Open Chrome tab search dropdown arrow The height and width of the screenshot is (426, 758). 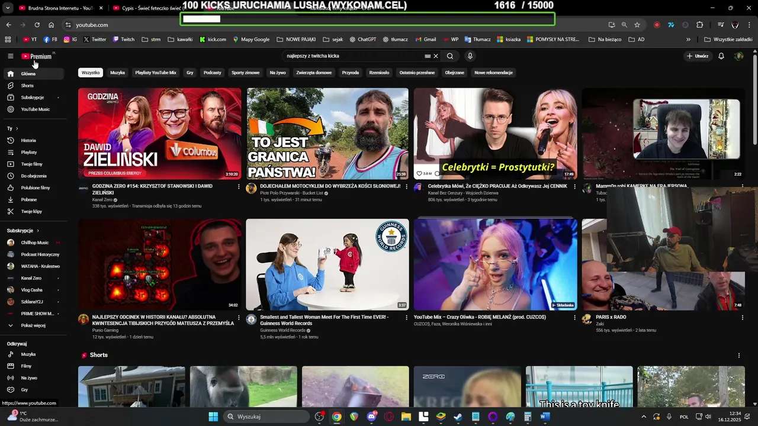pos(8,8)
